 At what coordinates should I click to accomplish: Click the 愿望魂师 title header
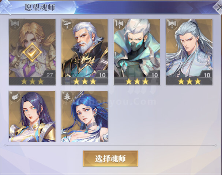[40, 7]
